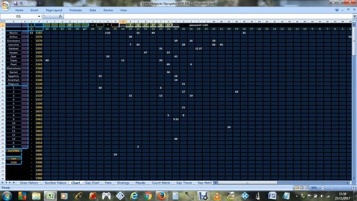The image size is (357, 201).
Task: Save workbook via Quick Access Toolbar
Action: coord(16,3)
